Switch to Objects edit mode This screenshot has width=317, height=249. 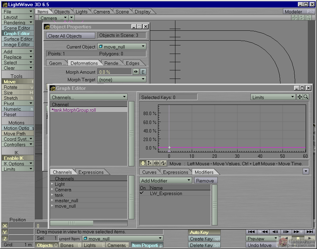click(47, 245)
